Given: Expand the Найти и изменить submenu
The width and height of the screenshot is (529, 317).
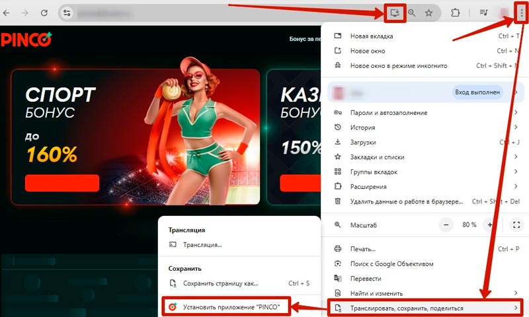Looking at the screenshot, I should tap(423, 293).
